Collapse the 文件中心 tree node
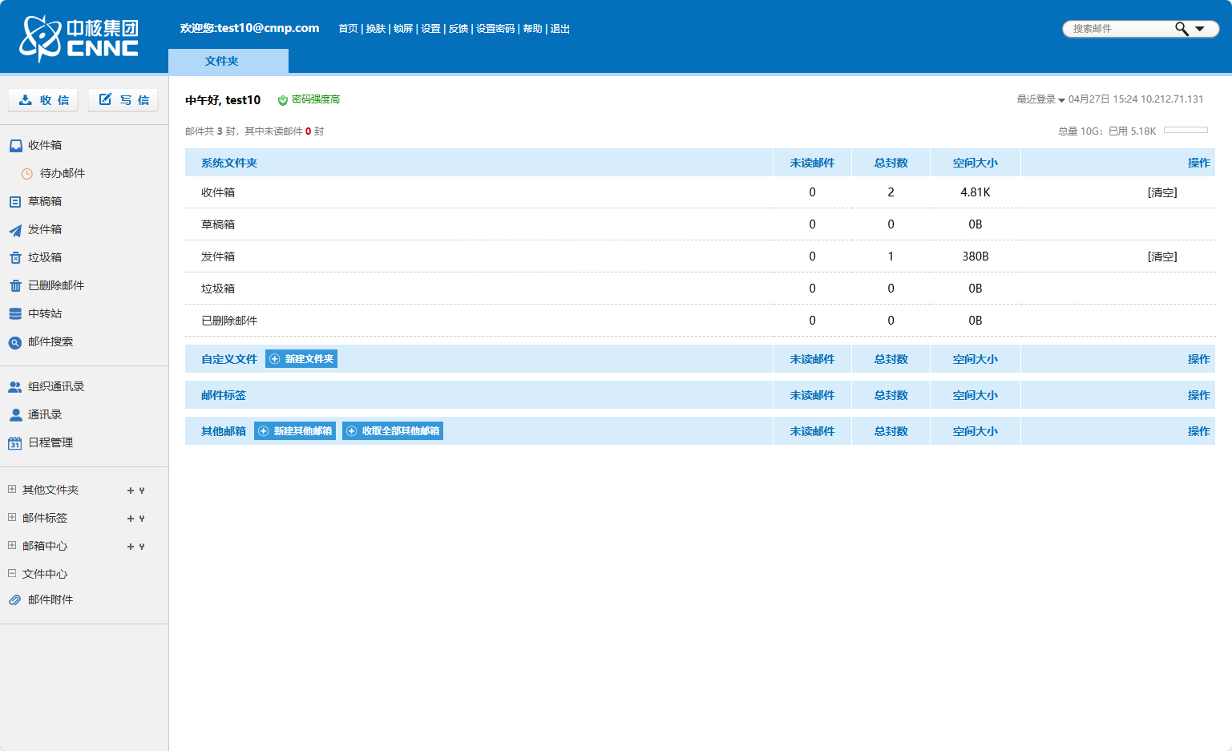This screenshot has width=1232, height=751. click(x=12, y=574)
